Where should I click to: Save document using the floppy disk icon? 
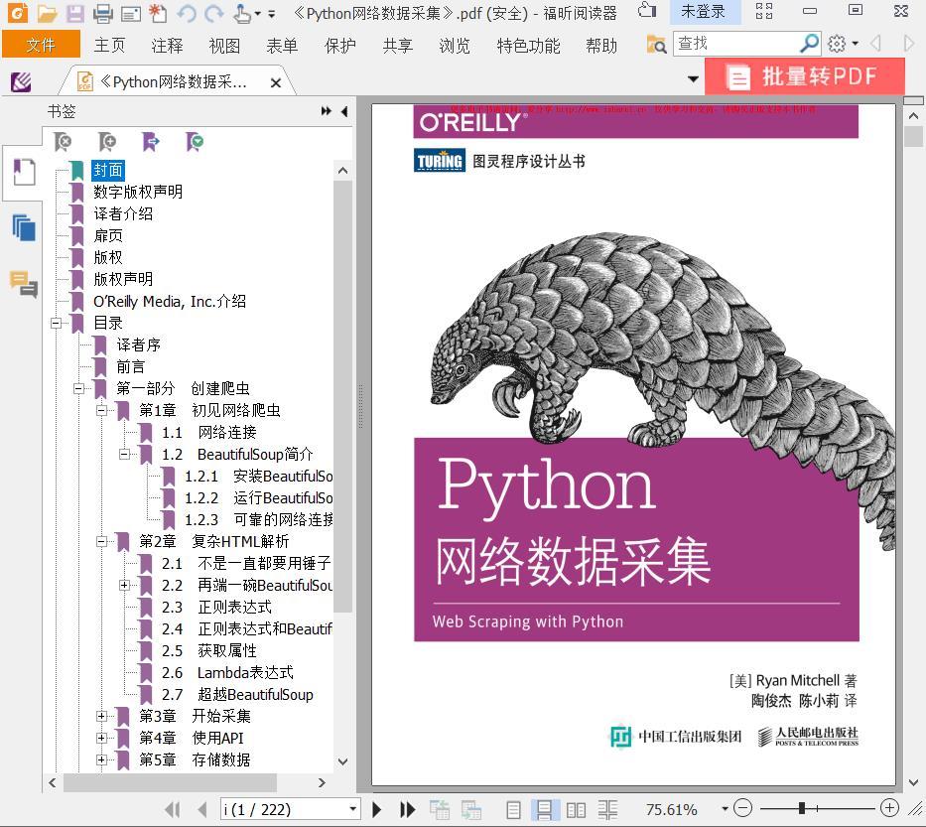click(75, 12)
